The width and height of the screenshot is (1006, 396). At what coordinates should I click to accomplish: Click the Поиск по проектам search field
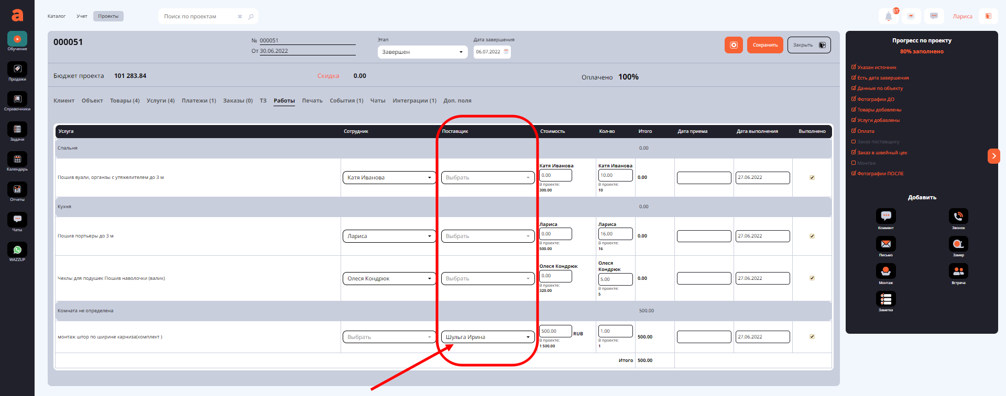click(x=199, y=17)
